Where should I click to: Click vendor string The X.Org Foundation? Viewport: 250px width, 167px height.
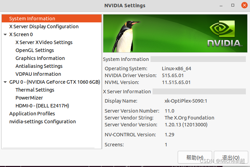click(189, 118)
